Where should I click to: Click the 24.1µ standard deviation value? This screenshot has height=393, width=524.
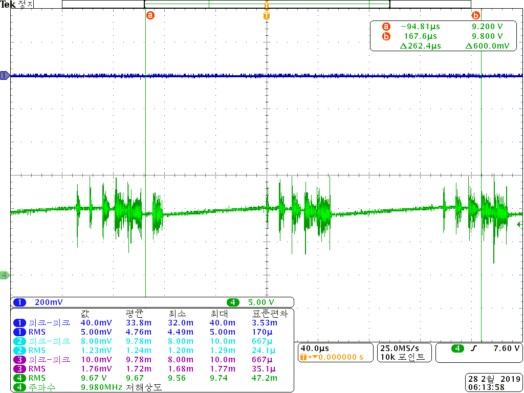tap(264, 351)
